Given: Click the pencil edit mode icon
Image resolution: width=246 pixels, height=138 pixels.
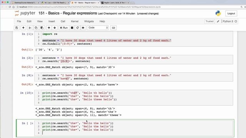Looking at the screenshot, I should click(218, 21).
